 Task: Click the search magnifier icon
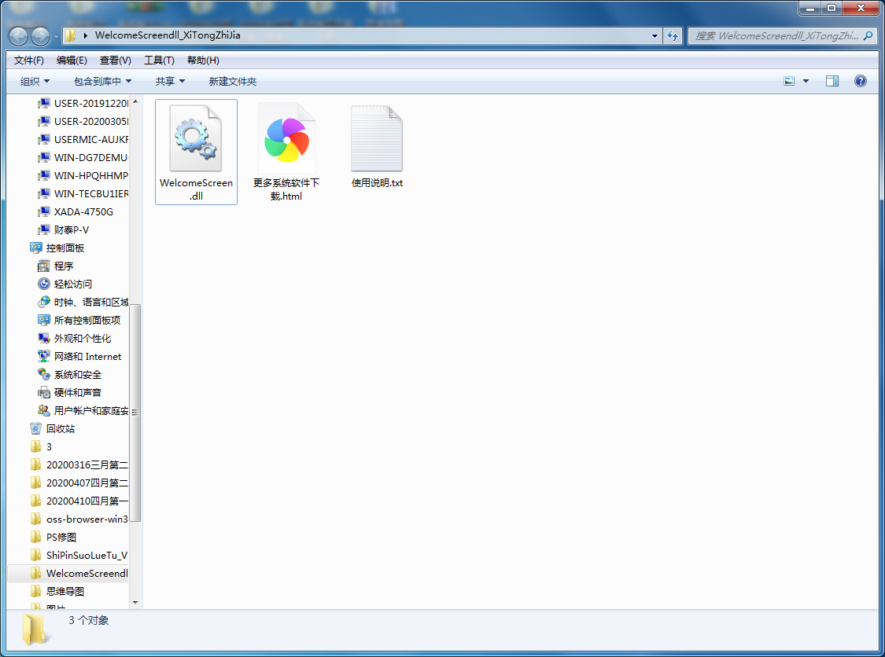point(868,35)
